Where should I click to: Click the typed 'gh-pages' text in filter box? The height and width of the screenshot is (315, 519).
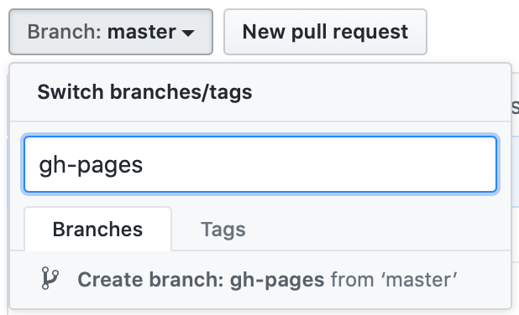(91, 165)
